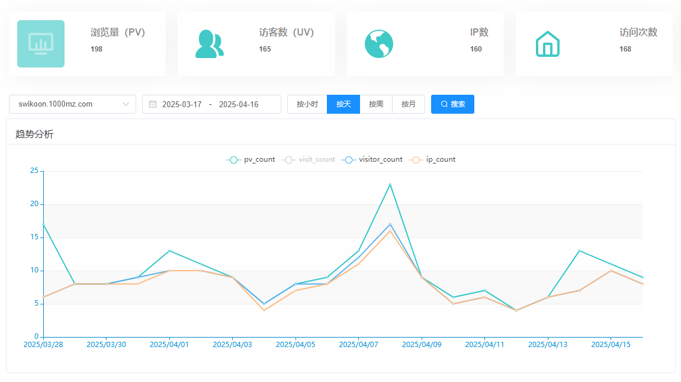Select the 按小时 hourly view
681x382 pixels.
click(307, 104)
